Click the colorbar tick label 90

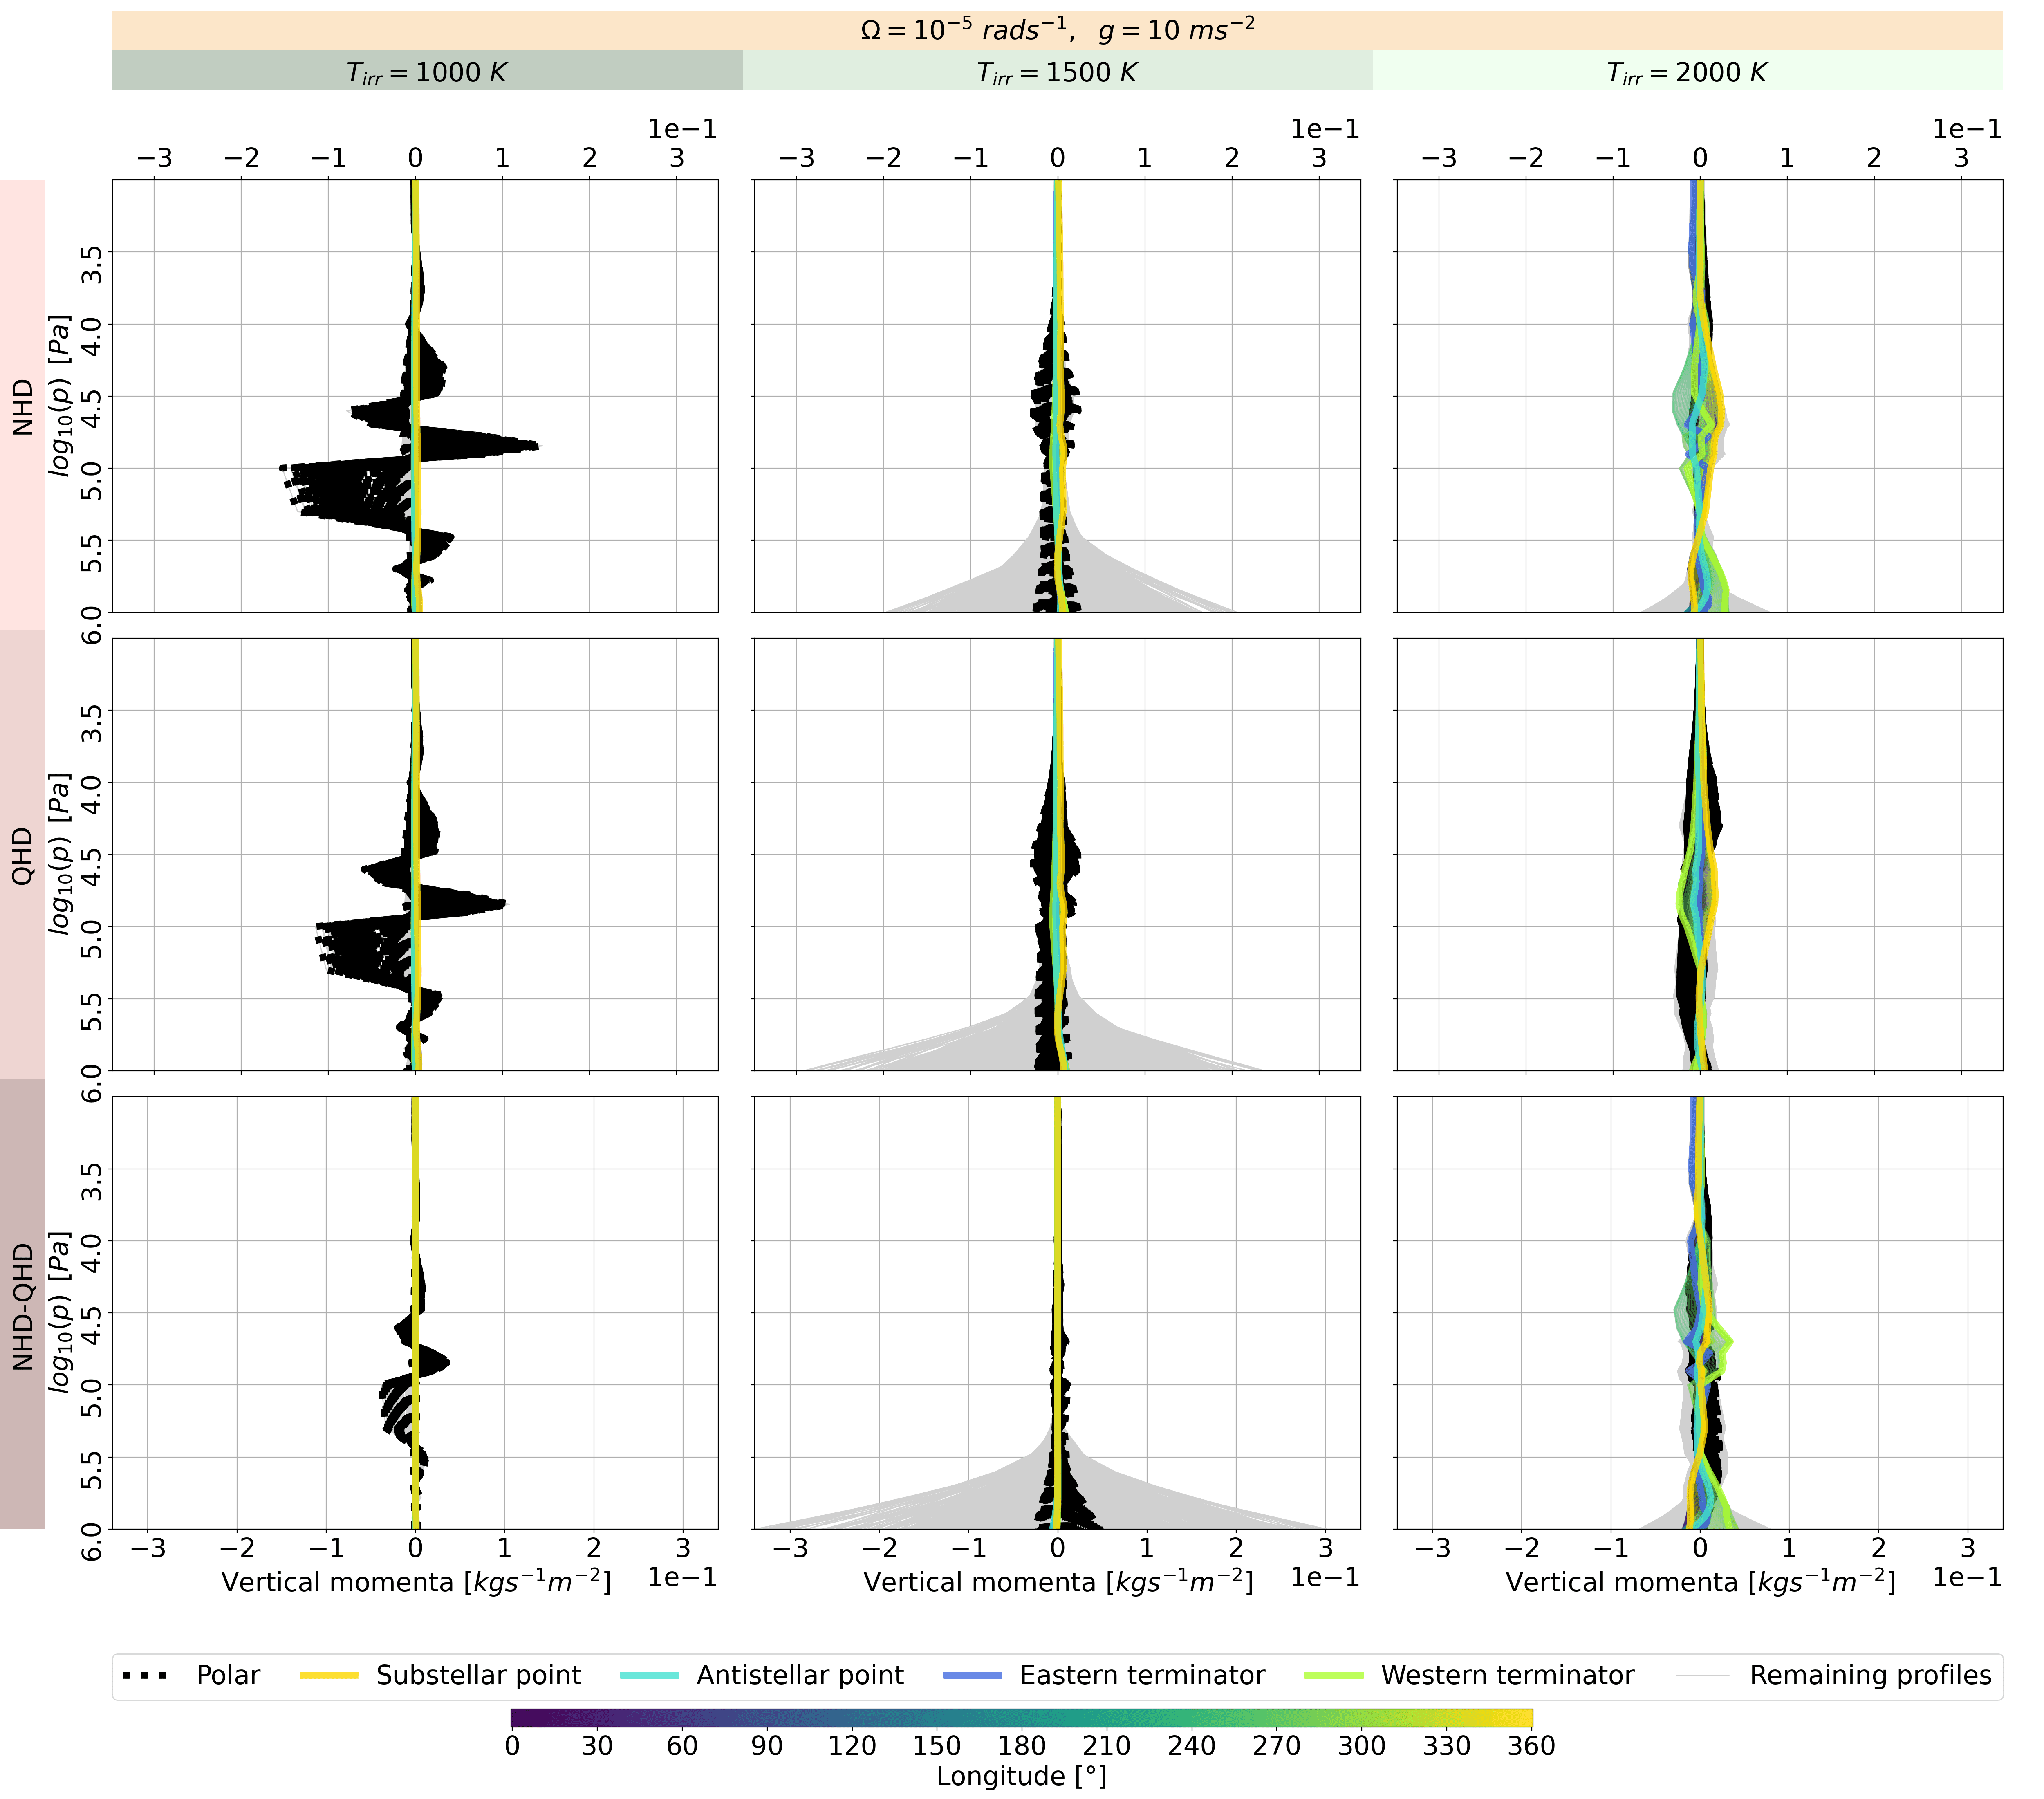click(x=767, y=1746)
